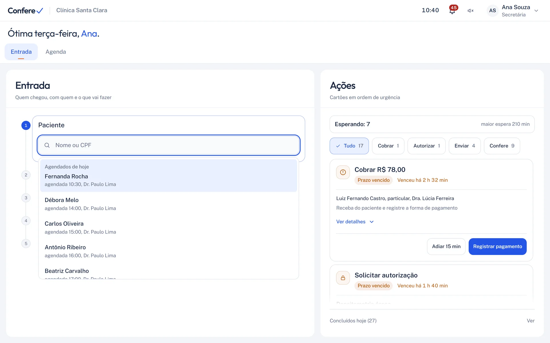
Task: Click the alert icon on Cobrar card
Action: (343, 172)
